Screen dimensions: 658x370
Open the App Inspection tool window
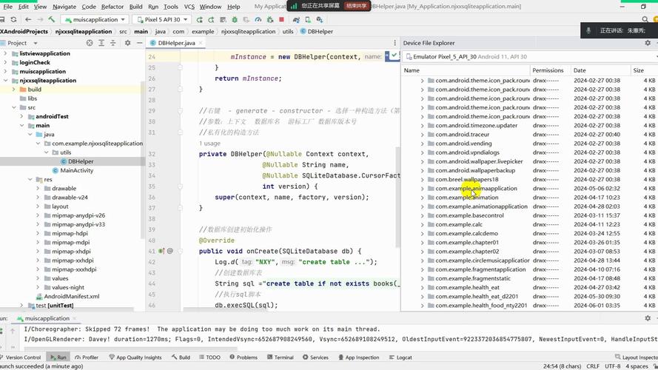(x=358, y=357)
